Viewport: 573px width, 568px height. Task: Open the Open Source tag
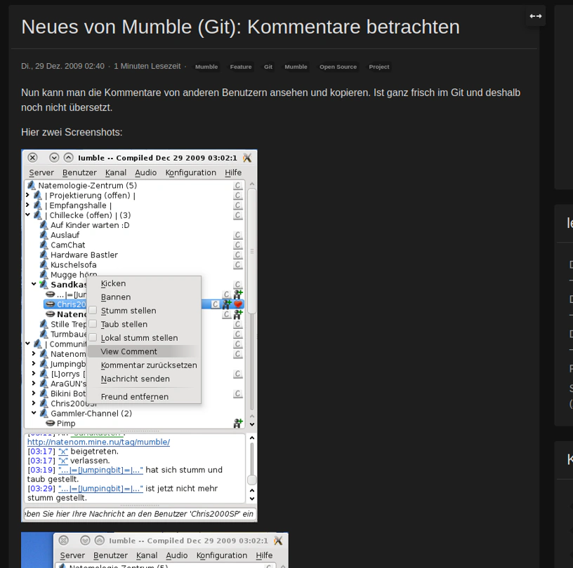338,67
